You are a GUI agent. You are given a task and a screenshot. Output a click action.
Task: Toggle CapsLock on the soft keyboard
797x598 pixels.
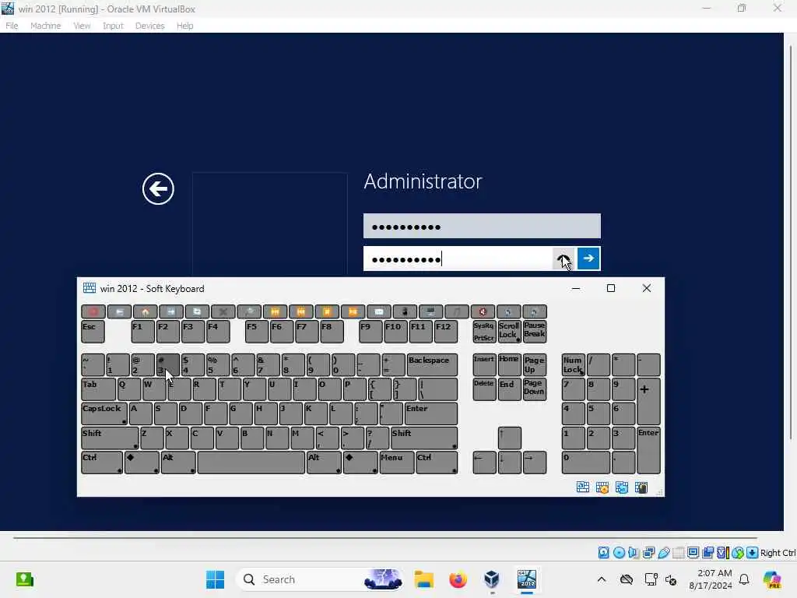(104, 413)
